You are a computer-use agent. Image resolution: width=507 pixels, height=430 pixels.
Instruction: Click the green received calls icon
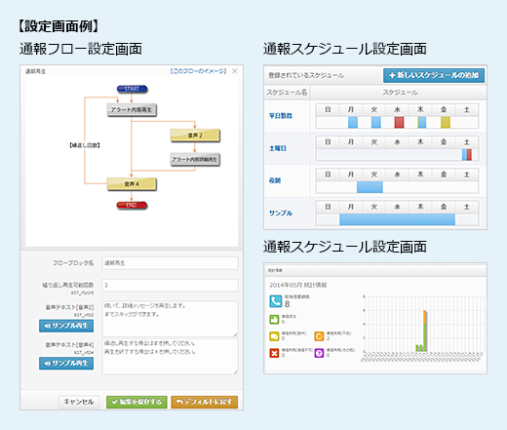click(x=274, y=320)
